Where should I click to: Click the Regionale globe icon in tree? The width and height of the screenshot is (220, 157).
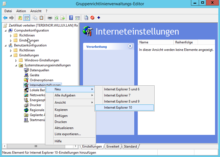26,110
